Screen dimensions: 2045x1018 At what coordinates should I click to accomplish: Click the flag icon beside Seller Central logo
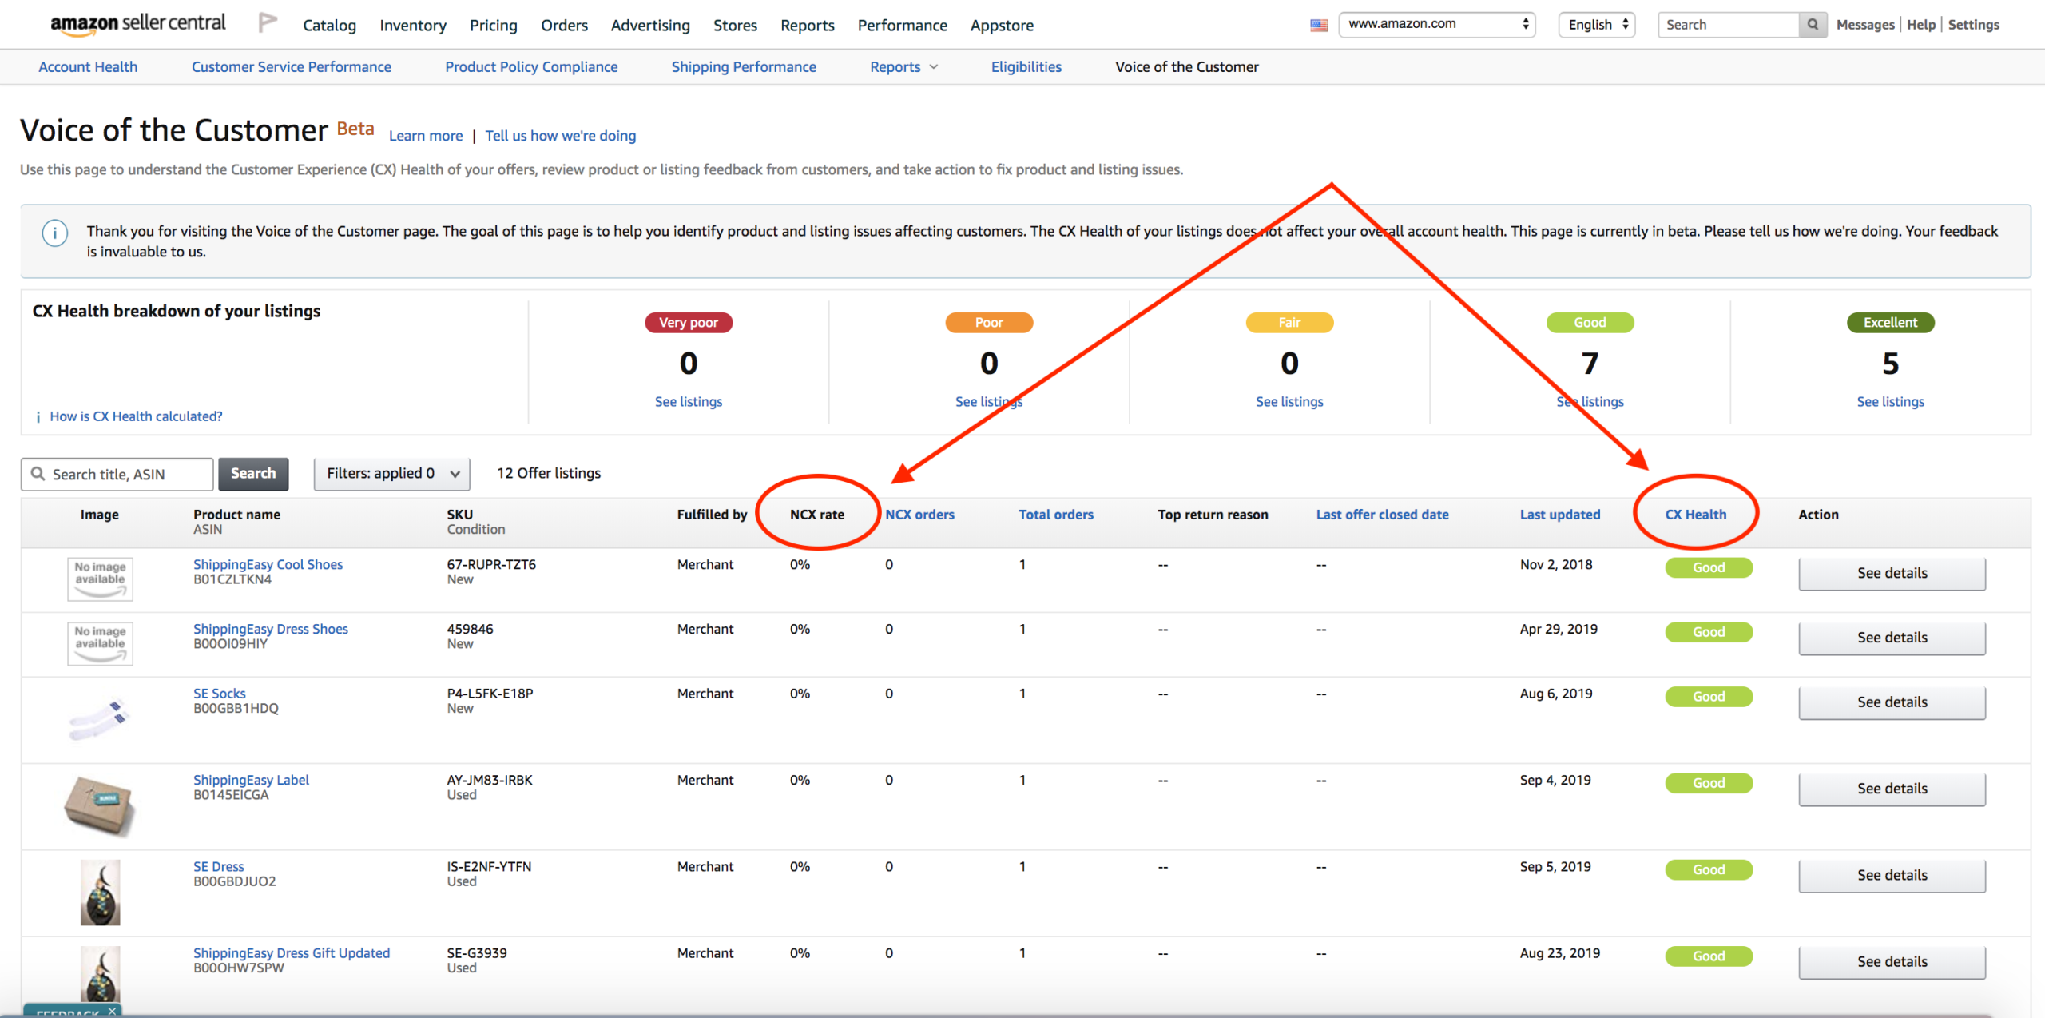point(268,23)
